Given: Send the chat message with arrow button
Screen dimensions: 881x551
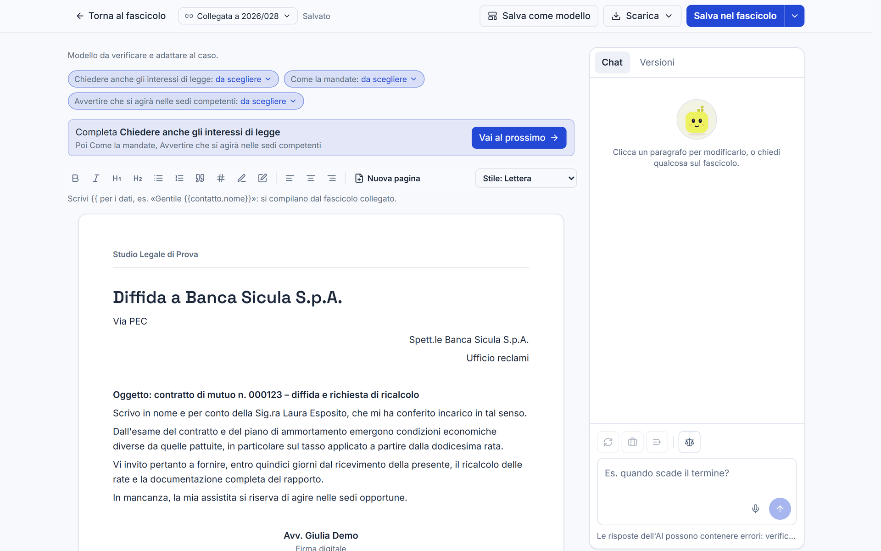Looking at the screenshot, I should tap(780, 509).
